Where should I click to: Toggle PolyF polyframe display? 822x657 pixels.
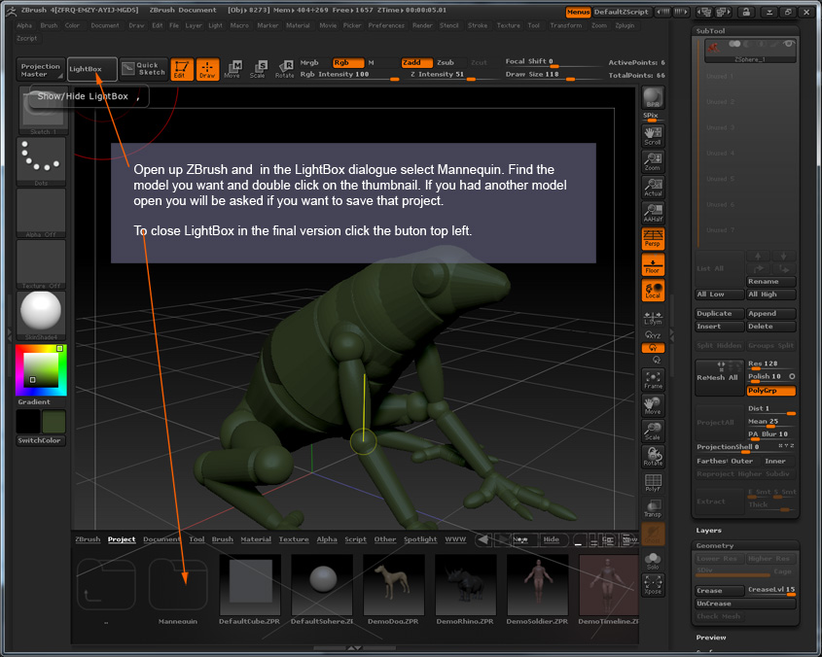(x=653, y=482)
